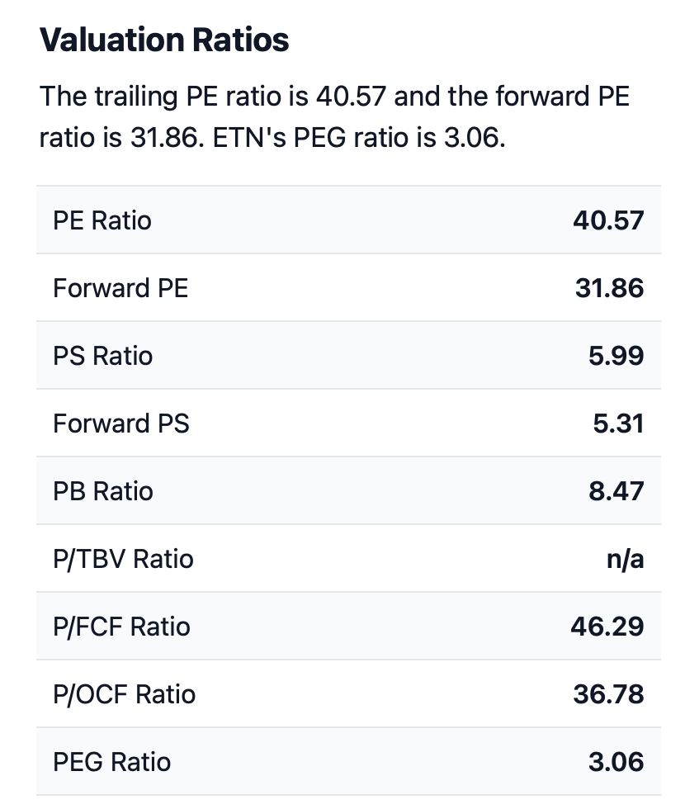
Task: Click the Forward PS value 5.31
Action: (x=618, y=423)
